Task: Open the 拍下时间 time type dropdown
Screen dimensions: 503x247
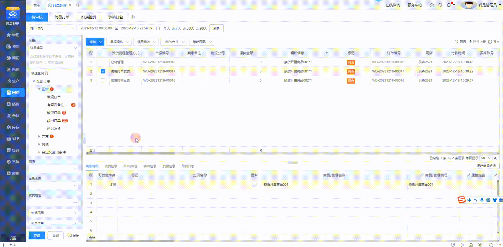Action: (53, 28)
